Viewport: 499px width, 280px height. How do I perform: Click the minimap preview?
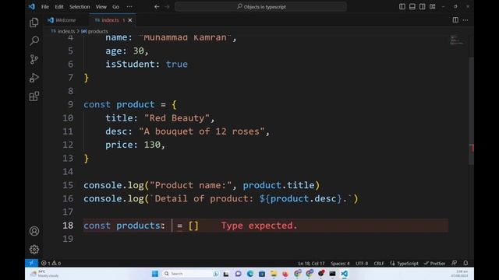(x=457, y=40)
